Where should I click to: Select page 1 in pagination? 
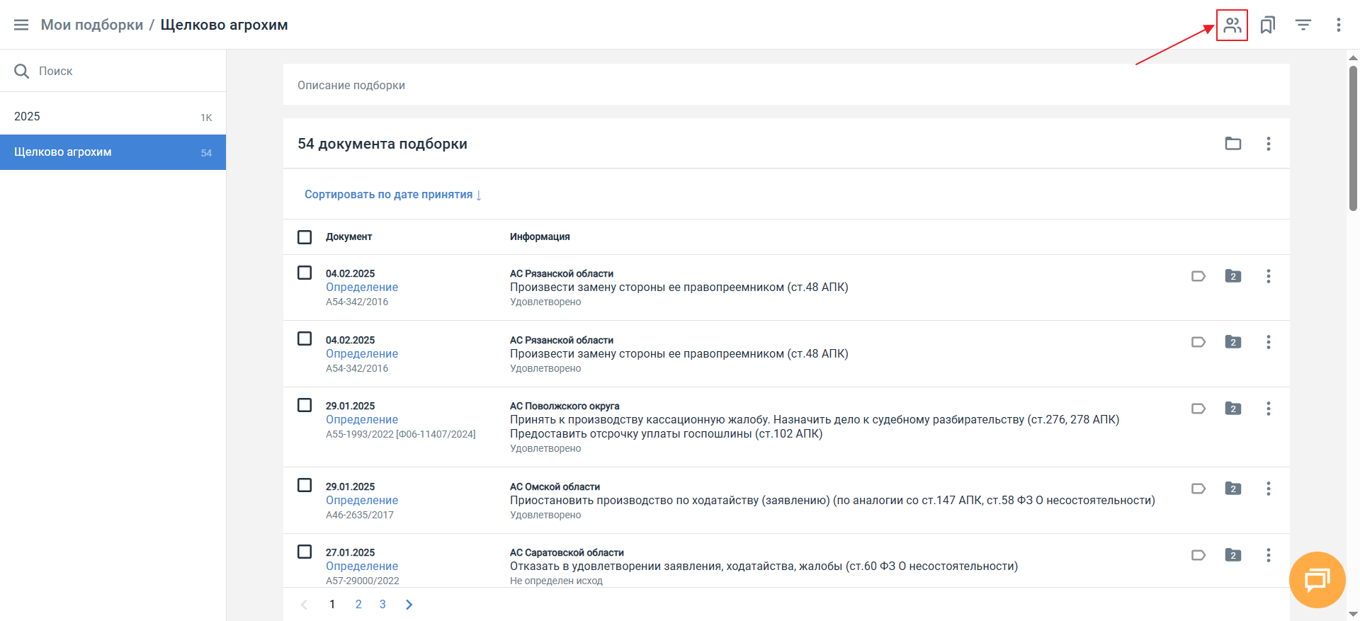332,605
